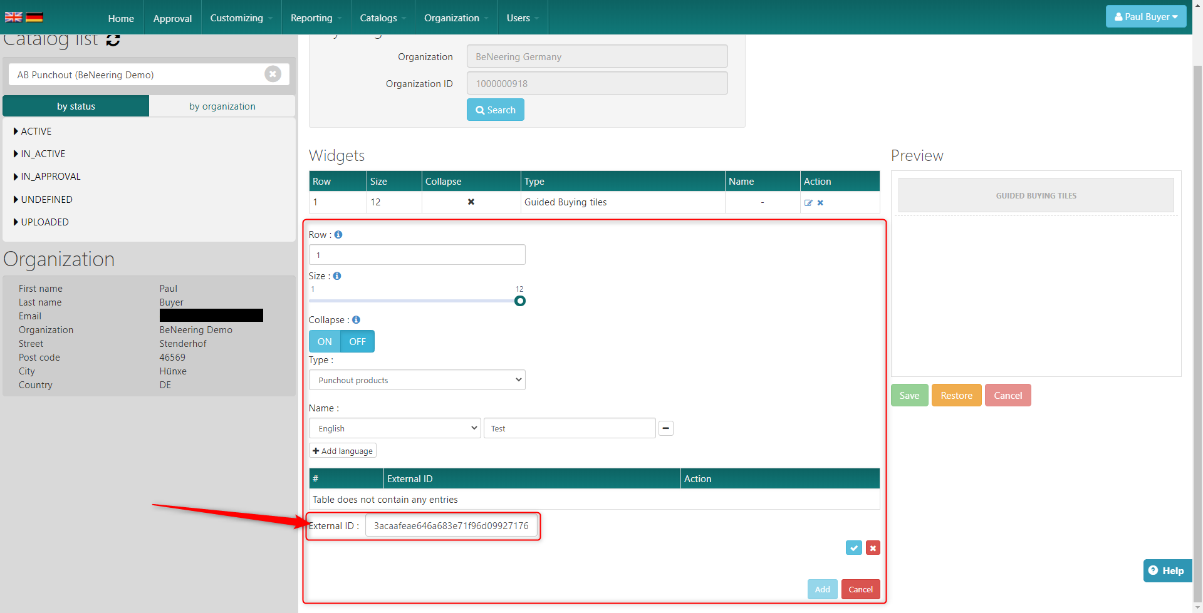Click the Add language button
Viewport: 1203px width, 613px height.
tap(343, 451)
